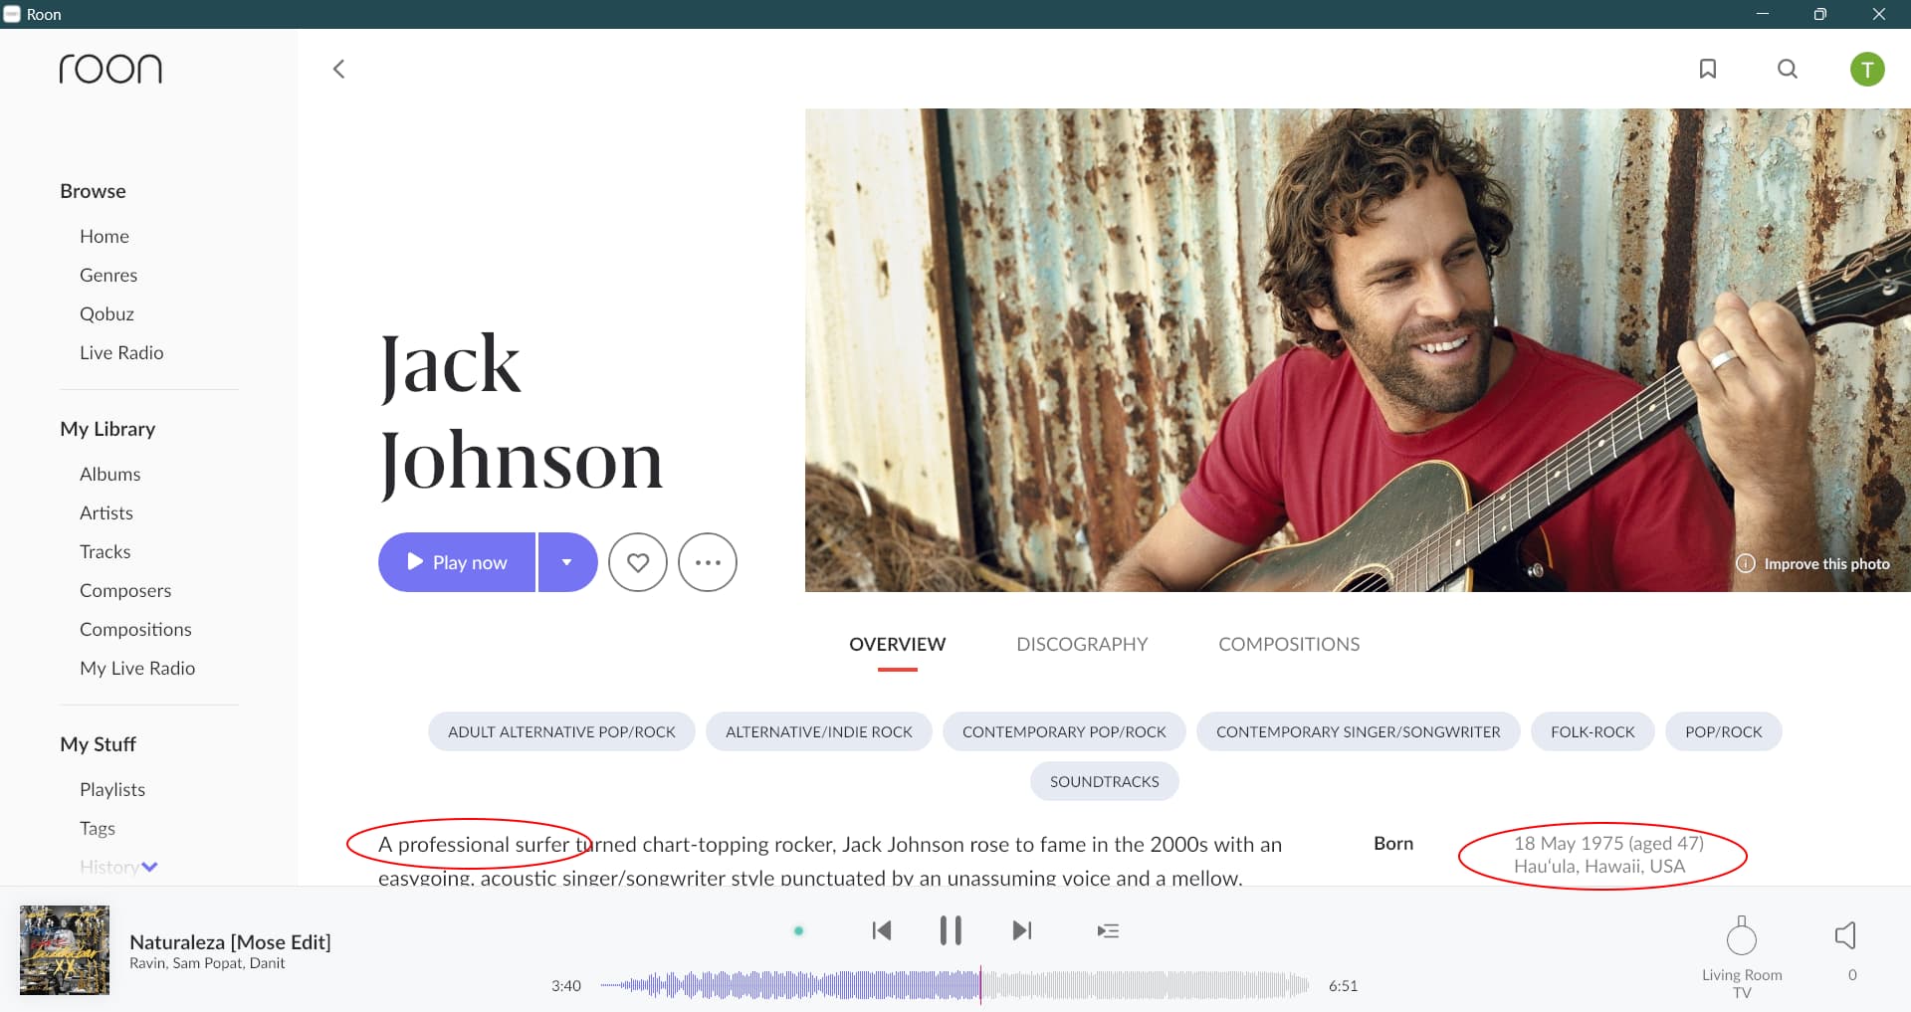Open the volume speaker icon
The width and height of the screenshot is (1911, 1012).
(x=1845, y=935)
